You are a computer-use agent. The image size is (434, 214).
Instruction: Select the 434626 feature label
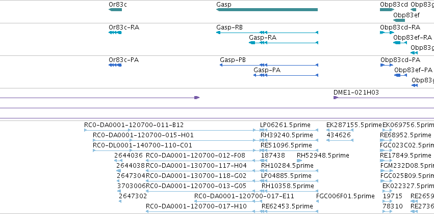(x=339, y=135)
